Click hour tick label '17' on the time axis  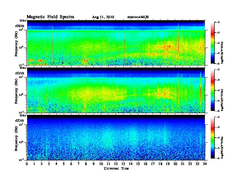tap(153, 164)
